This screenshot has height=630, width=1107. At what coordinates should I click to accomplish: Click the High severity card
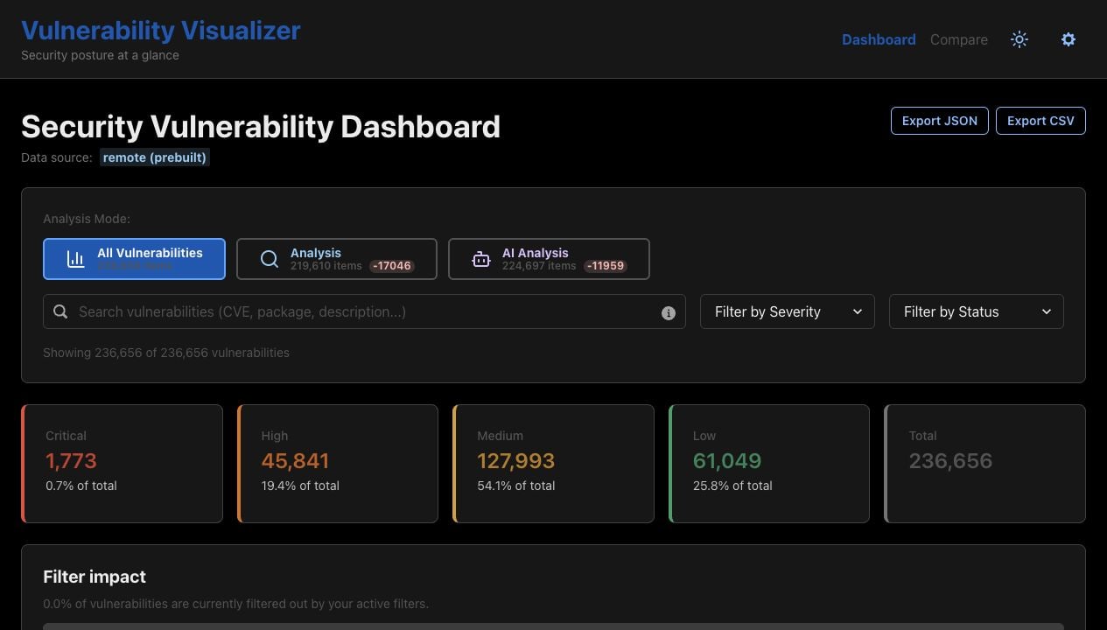[x=338, y=464]
